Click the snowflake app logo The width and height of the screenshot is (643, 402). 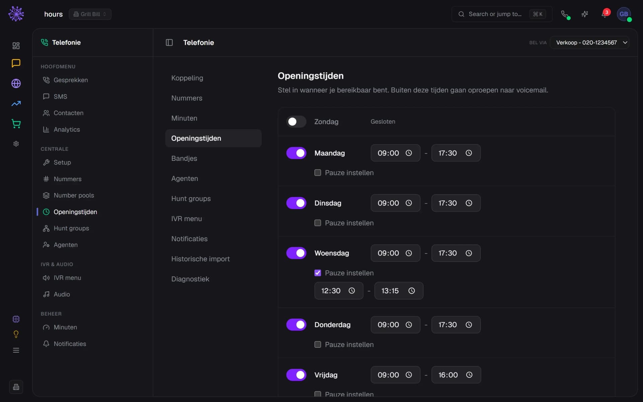pyautogui.click(x=16, y=14)
